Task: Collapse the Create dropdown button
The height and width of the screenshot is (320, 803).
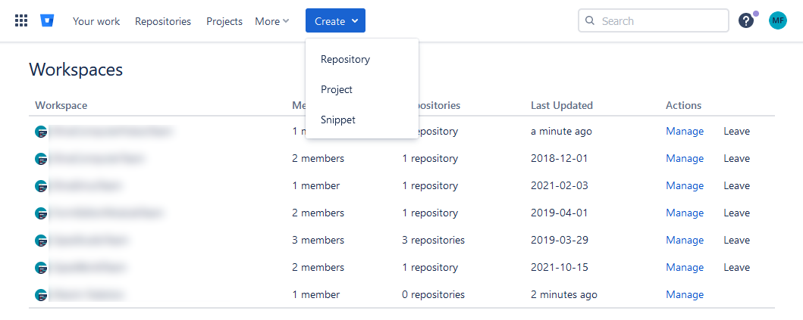Action: pos(335,20)
